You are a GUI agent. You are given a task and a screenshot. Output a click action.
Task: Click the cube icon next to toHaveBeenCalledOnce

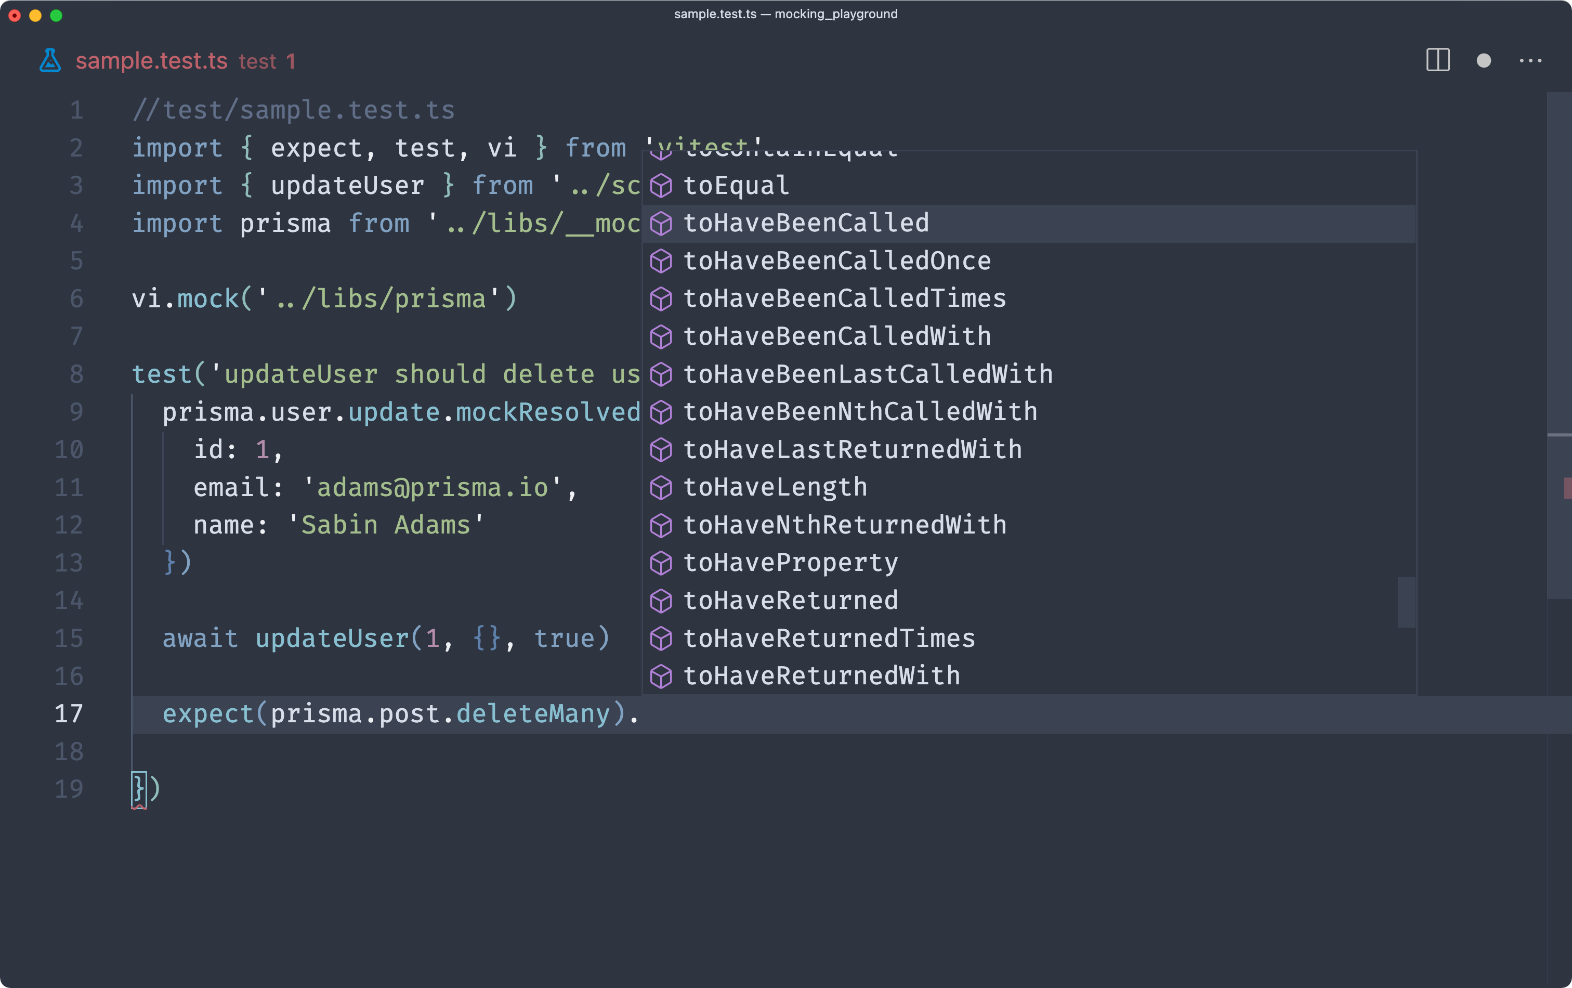click(x=661, y=262)
